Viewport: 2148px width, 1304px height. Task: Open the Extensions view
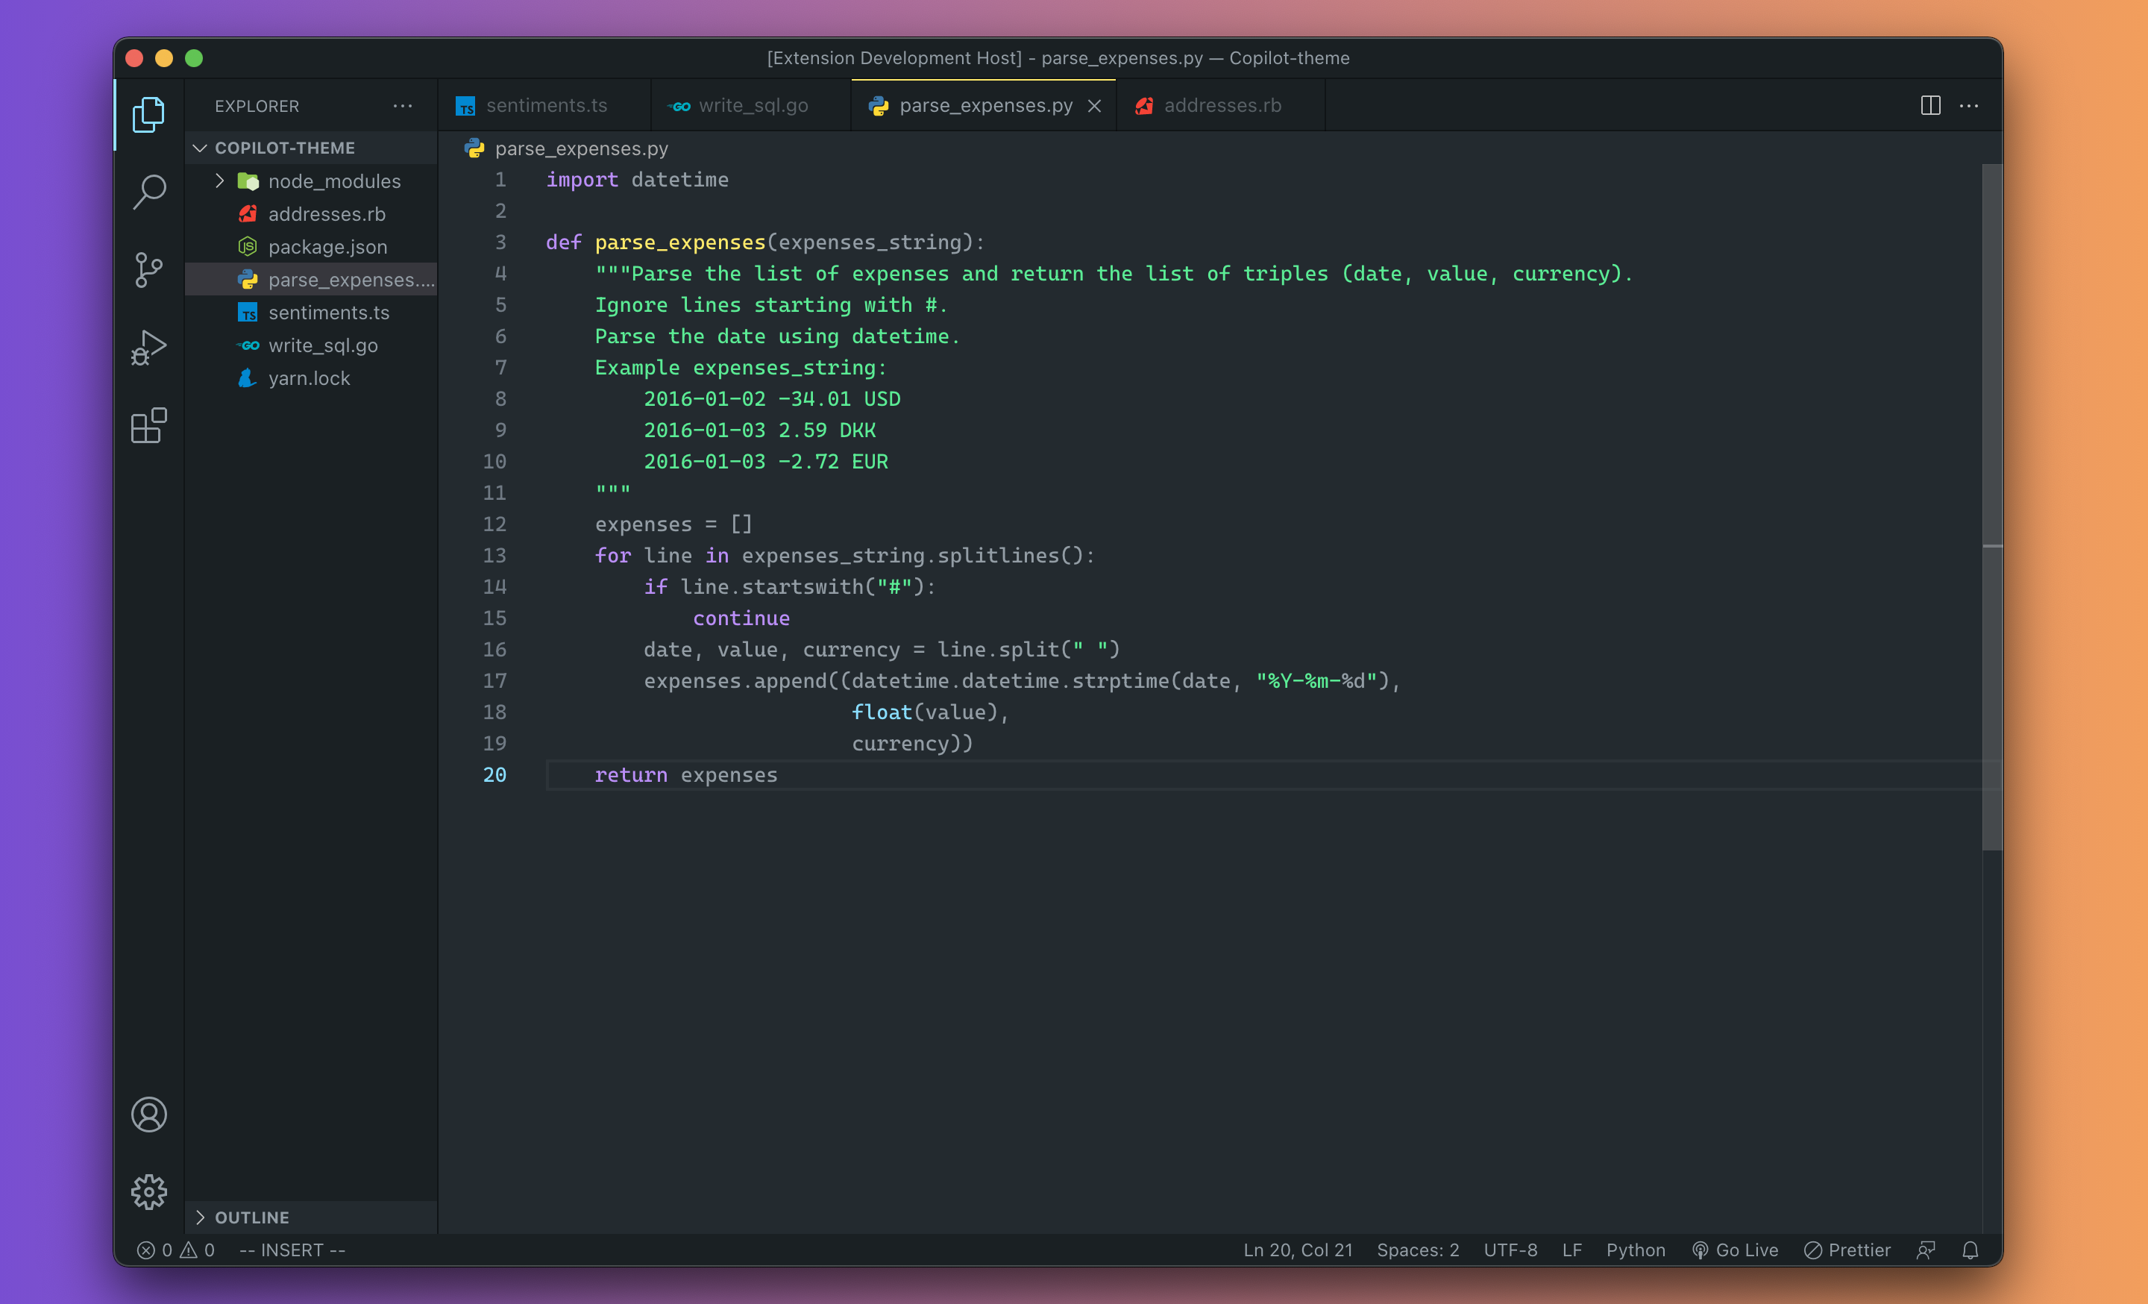(149, 425)
